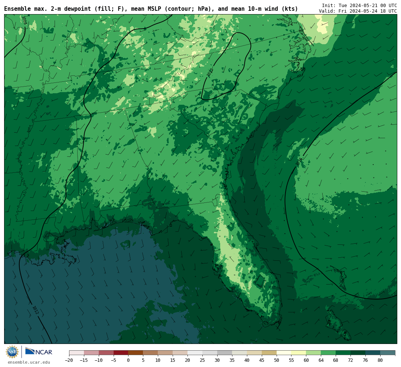Click the 80 colorbar tick label
Viewport: 401px width, 367px height.
pos(381,360)
